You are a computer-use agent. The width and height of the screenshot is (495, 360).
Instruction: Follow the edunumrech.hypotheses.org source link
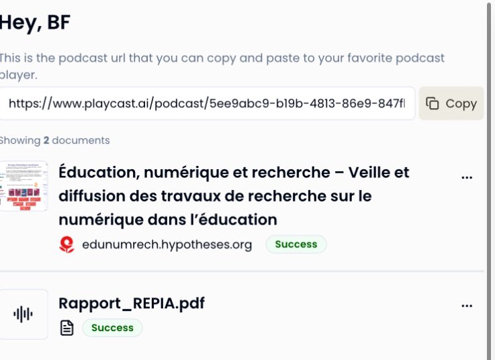[x=167, y=244]
